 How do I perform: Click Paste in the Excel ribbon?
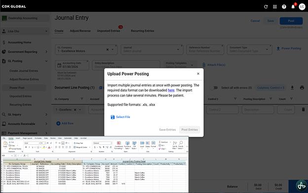5,144
